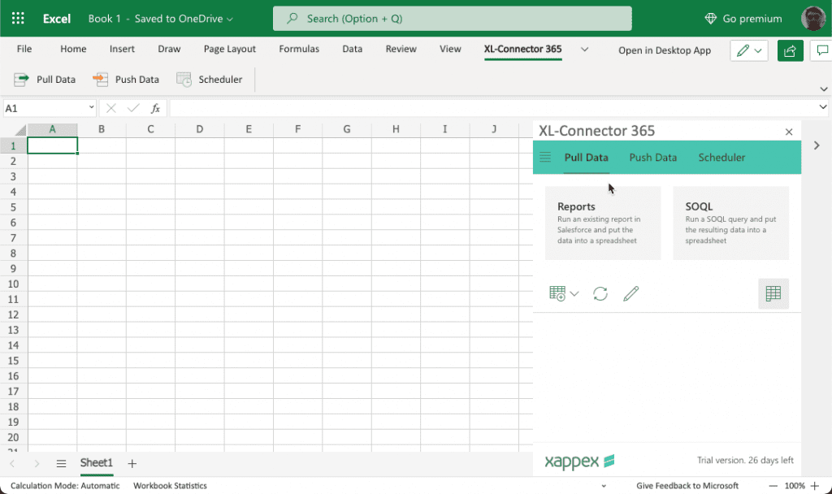Expand the add table dropdown arrow
832x494 pixels.
pos(574,294)
